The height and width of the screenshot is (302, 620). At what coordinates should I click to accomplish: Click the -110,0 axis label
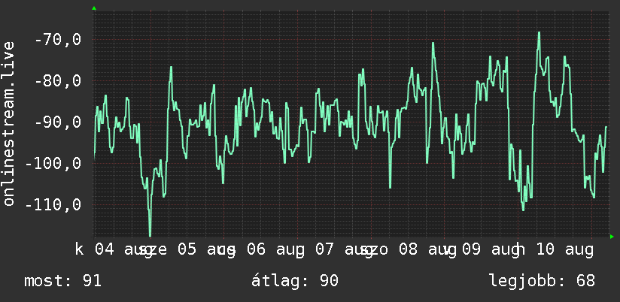click(53, 204)
